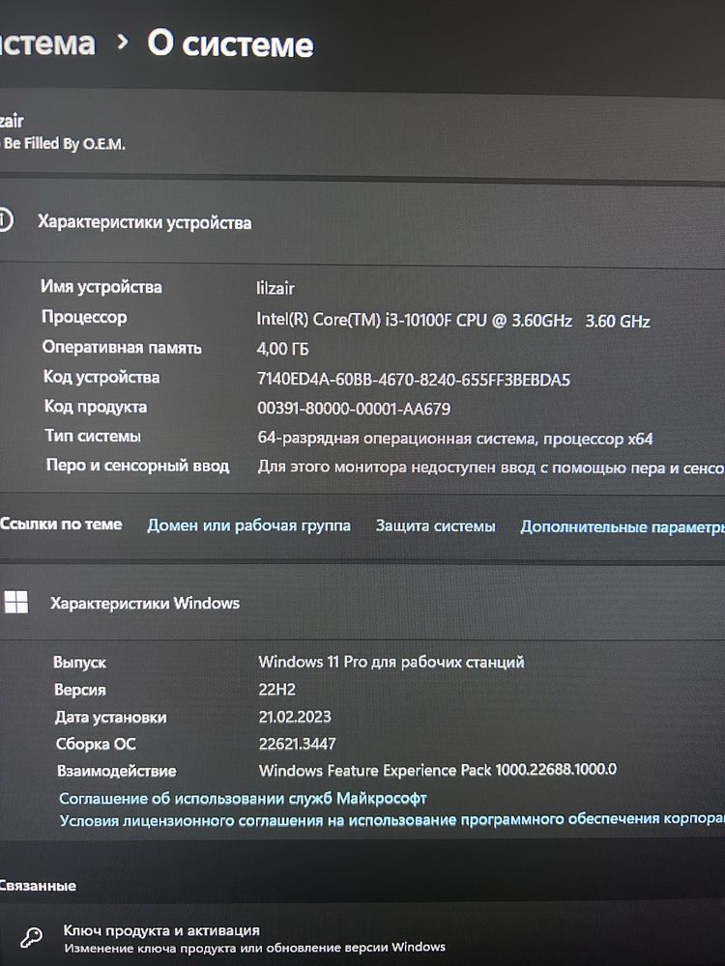Click the Дата установки label
The height and width of the screenshot is (966, 725).
tap(111, 717)
